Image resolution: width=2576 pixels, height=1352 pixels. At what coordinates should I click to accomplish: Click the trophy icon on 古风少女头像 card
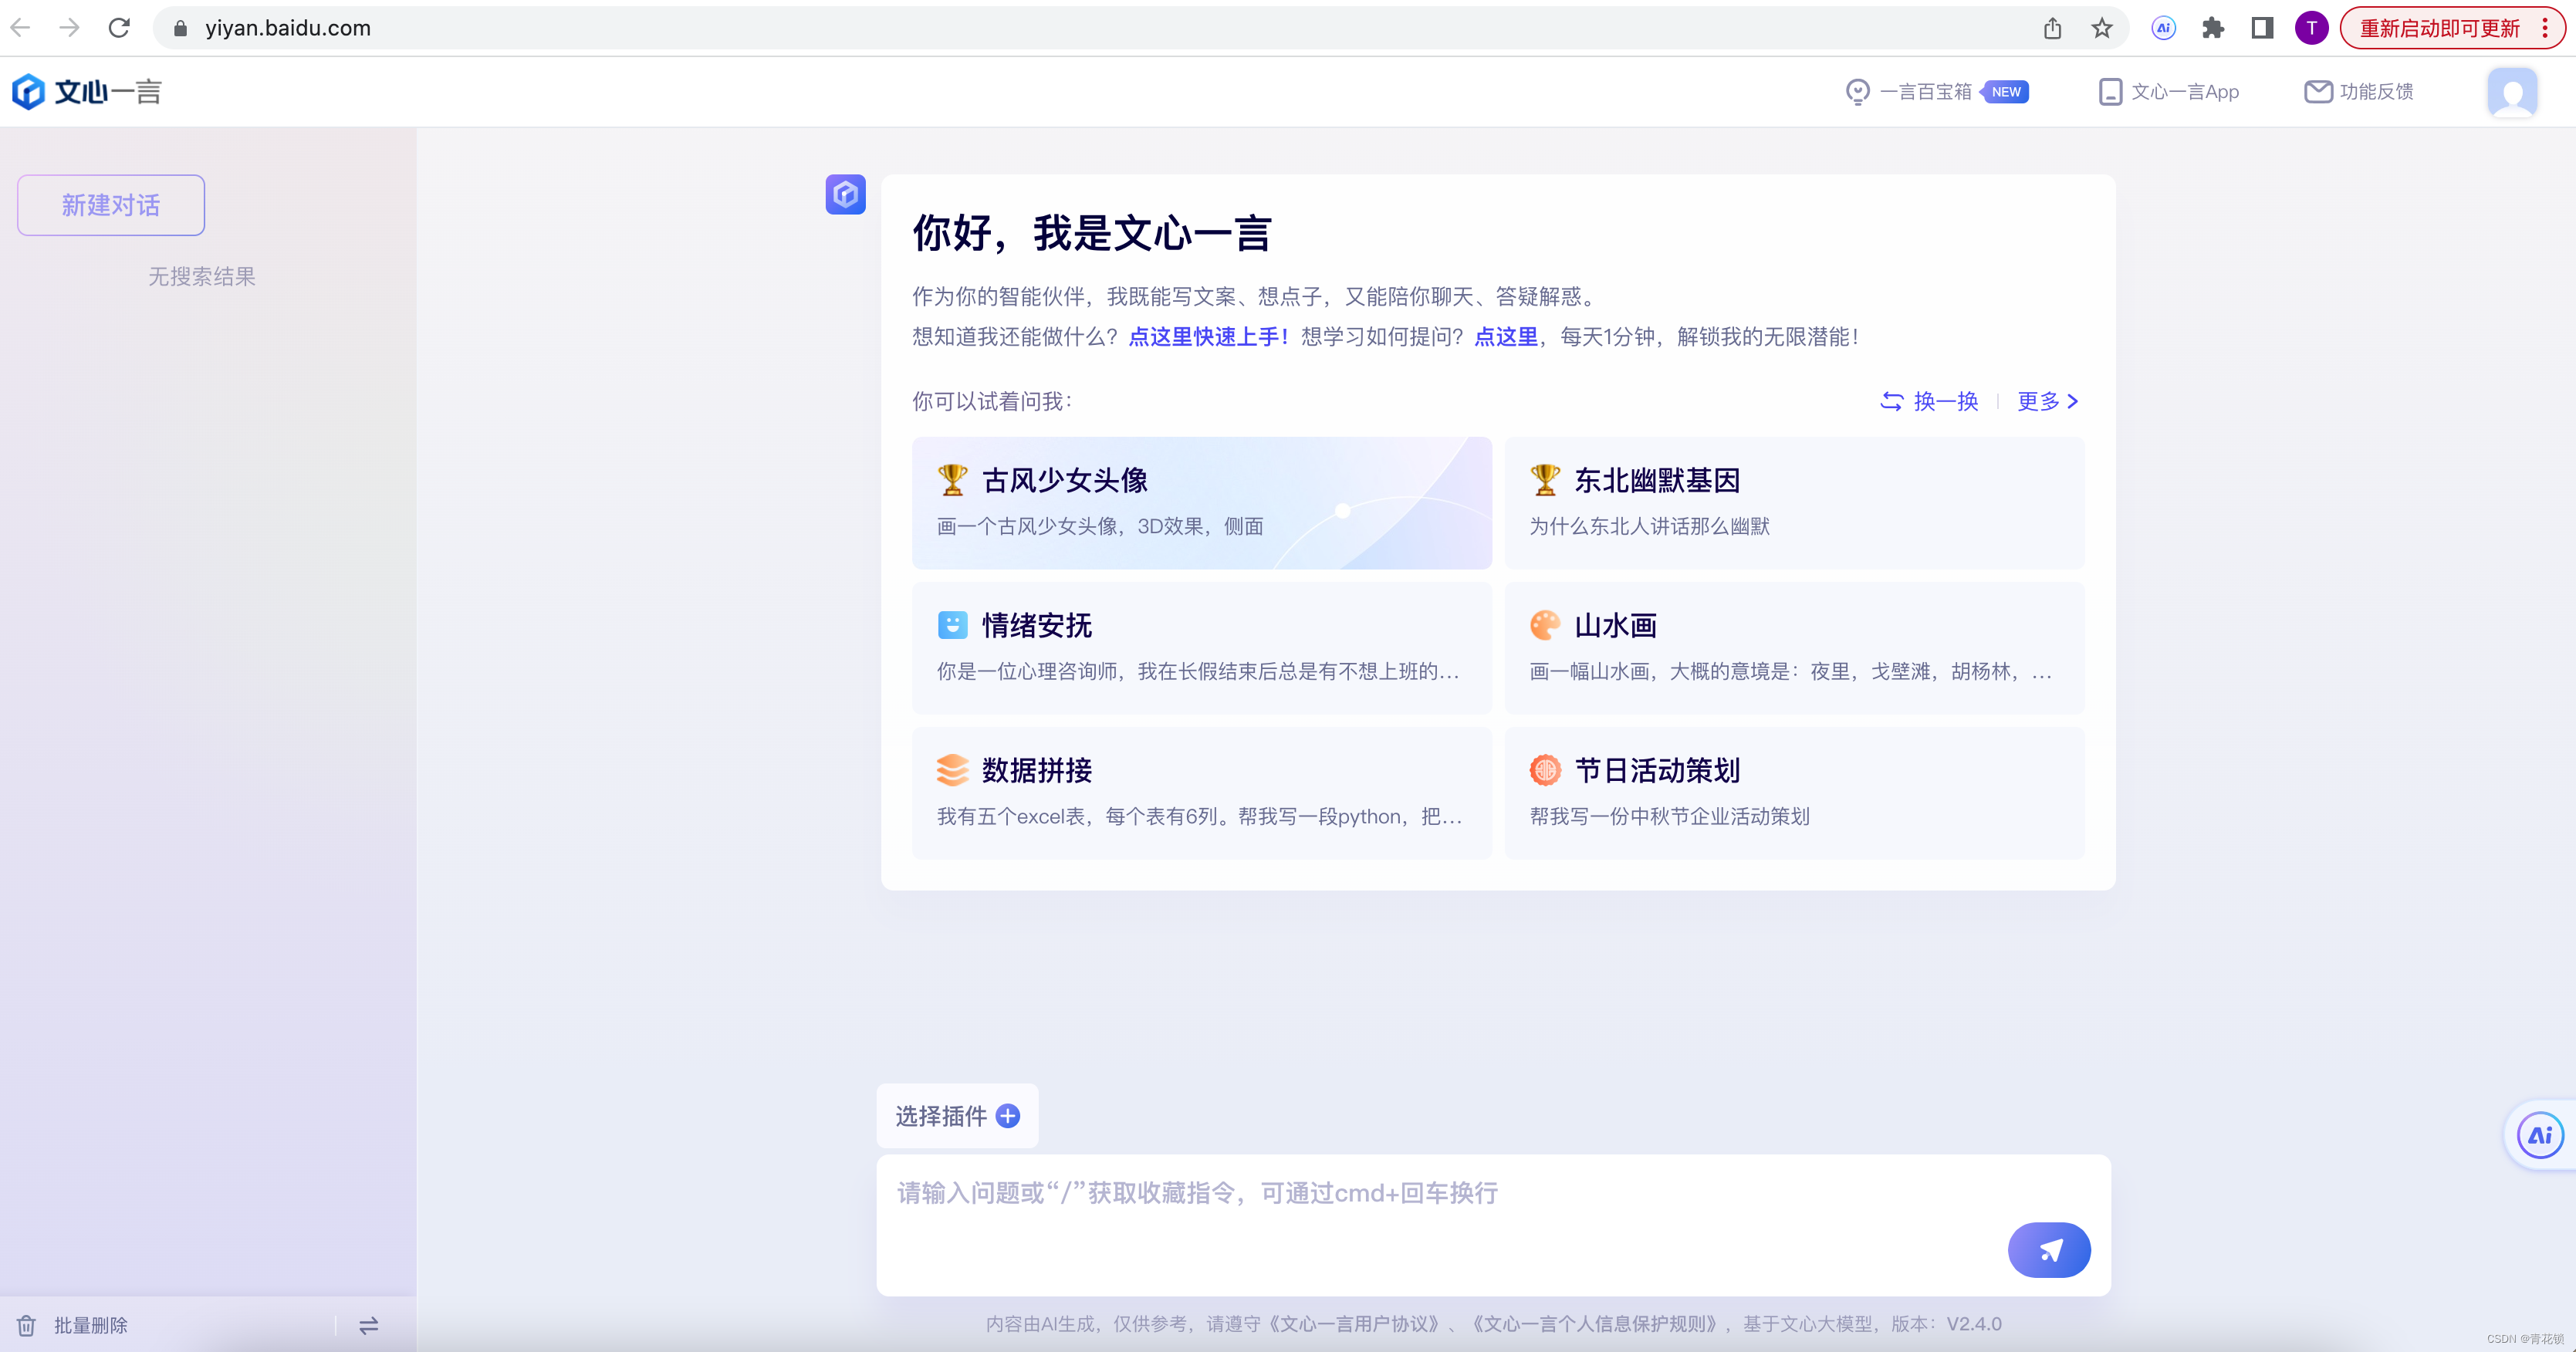[x=952, y=480]
